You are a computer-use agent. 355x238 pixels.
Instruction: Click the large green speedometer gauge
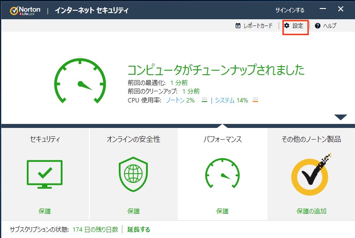[x=80, y=81]
